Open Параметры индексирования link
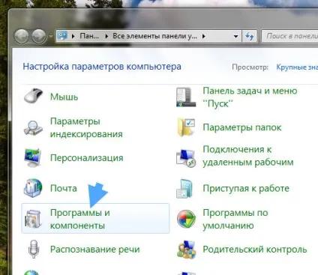Screen dimensions: 318x275 point(86,127)
